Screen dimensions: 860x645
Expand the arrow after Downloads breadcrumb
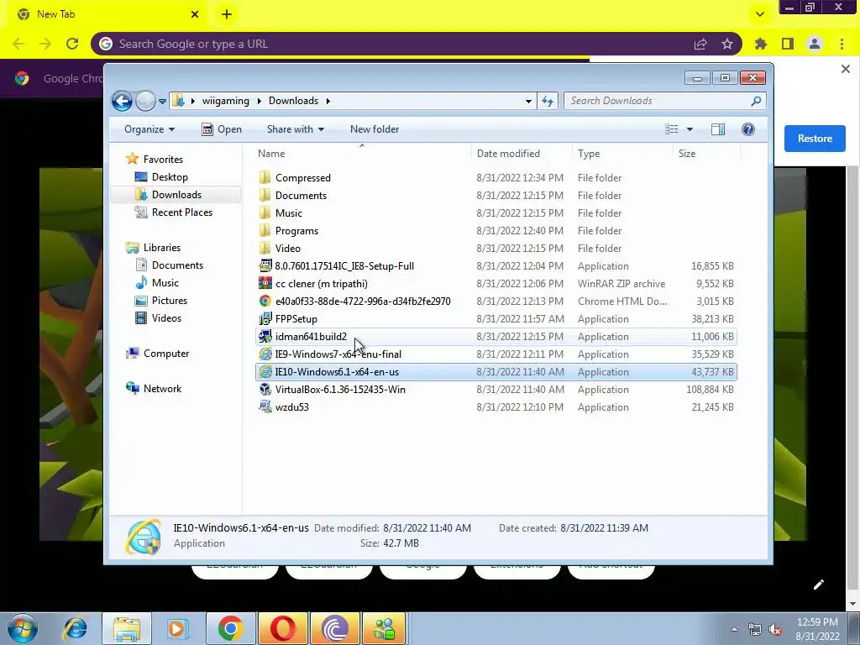328,101
